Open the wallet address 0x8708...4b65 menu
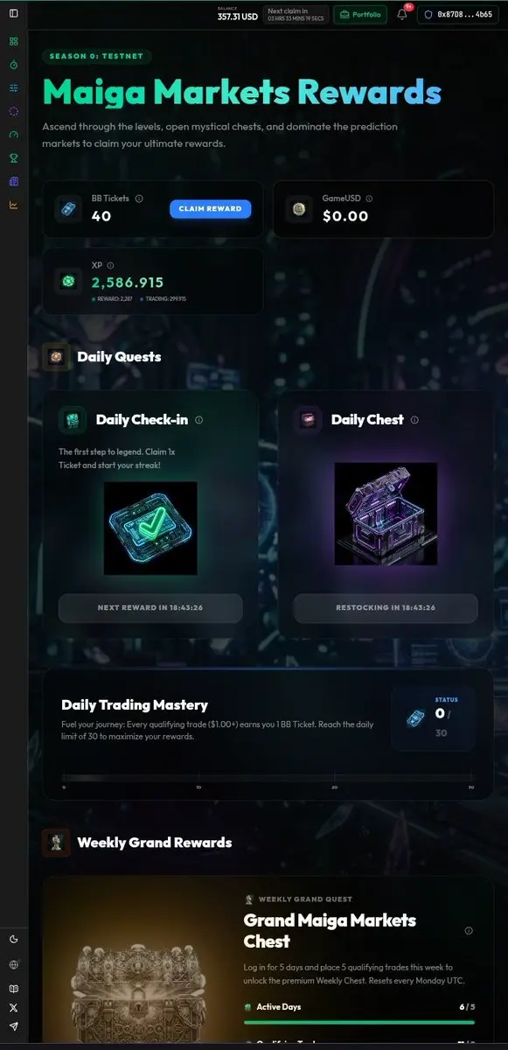This screenshot has width=508, height=1050. [x=459, y=15]
